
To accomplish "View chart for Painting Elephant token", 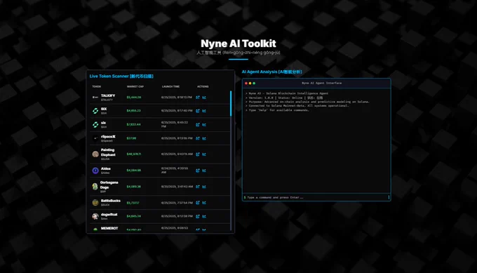I will 204,154.
